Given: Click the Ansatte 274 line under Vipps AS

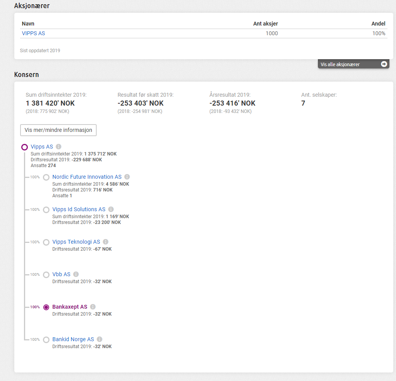Looking at the screenshot, I should pos(43,166).
